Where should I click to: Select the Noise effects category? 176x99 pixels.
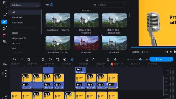(x=15, y=33)
